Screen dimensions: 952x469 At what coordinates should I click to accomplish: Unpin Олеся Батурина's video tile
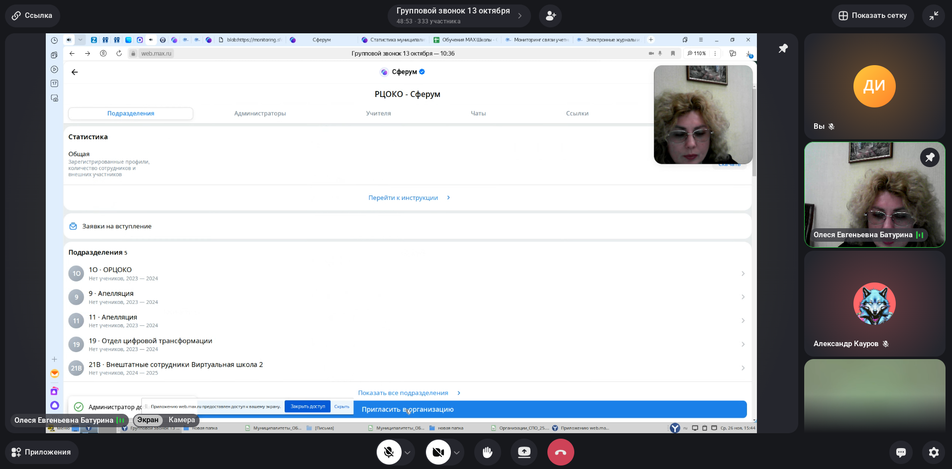click(929, 158)
